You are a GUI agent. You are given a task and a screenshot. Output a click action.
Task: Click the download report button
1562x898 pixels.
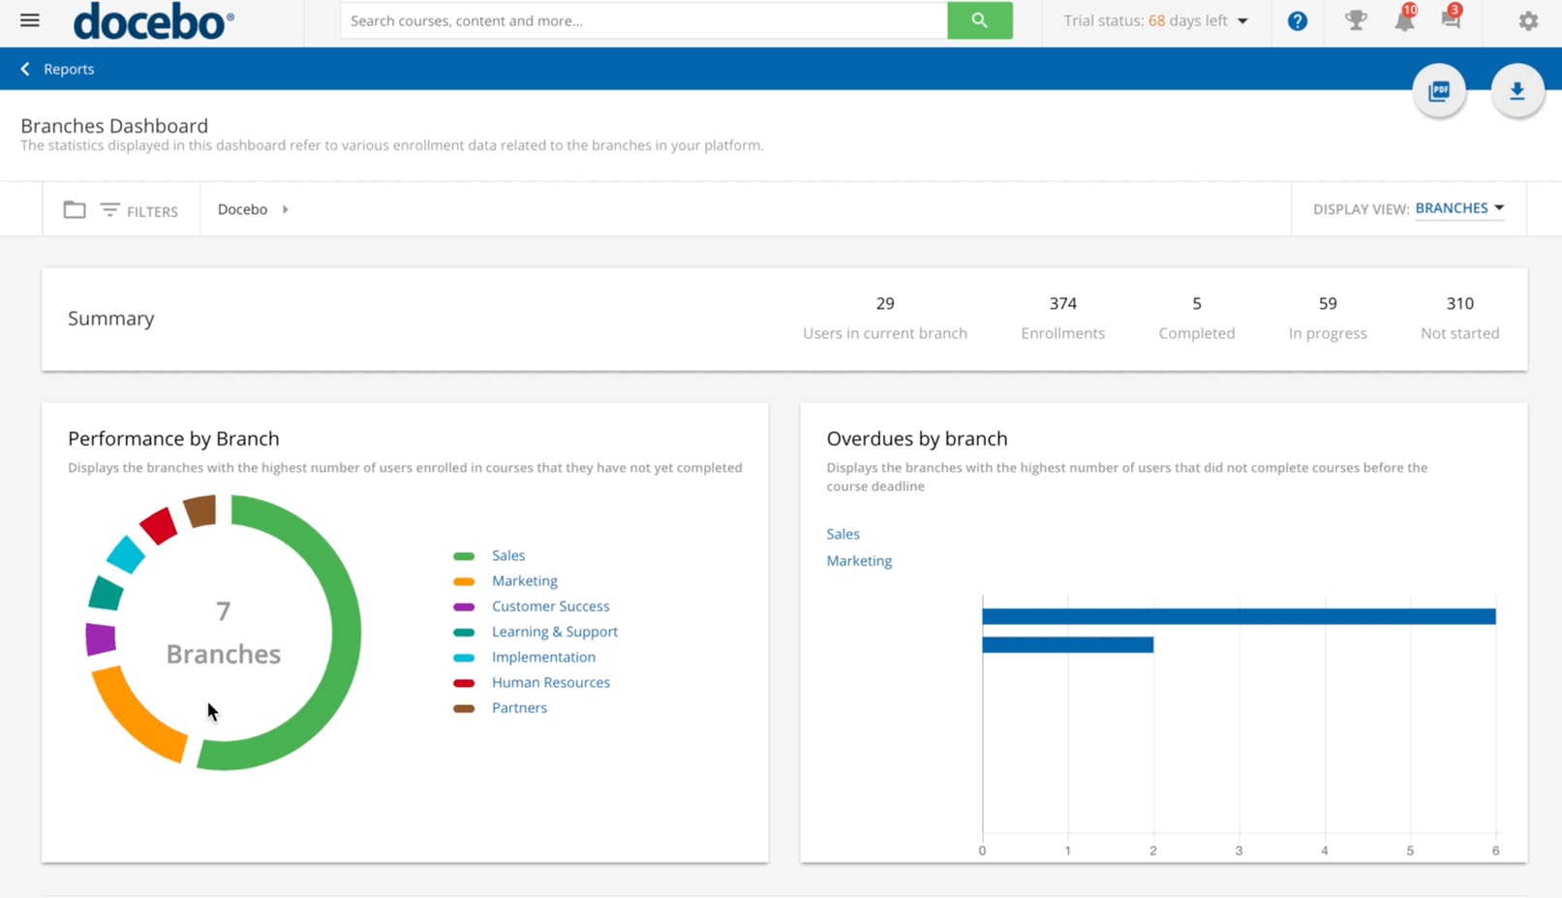tap(1516, 91)
